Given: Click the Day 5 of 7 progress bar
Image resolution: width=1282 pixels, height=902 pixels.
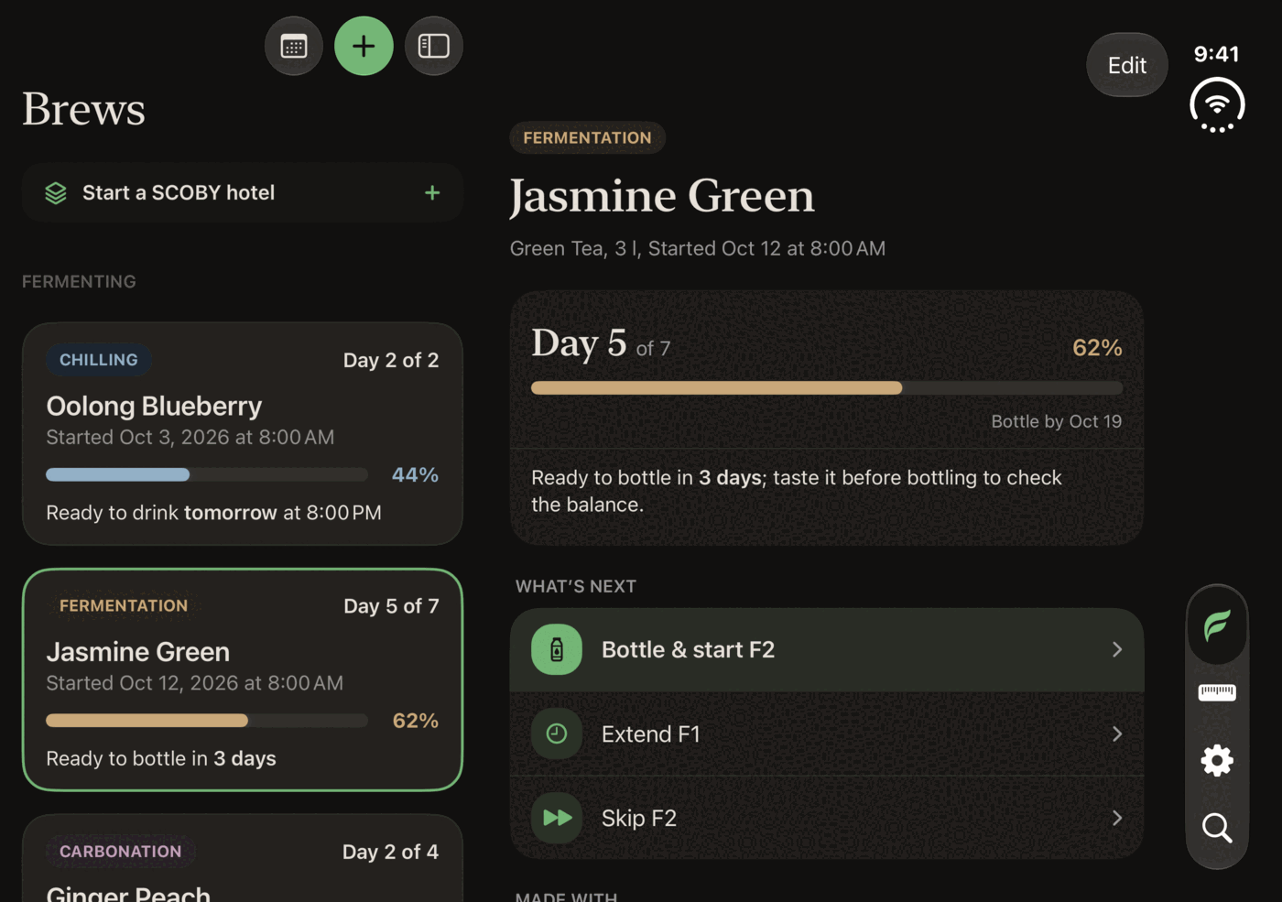Looking at the screenshot, I should click(827, 388).
